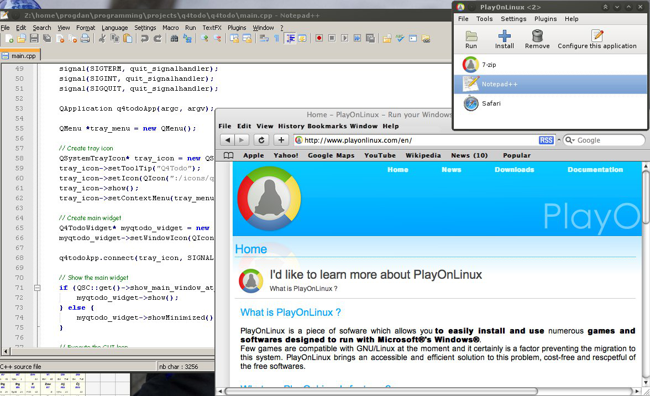Click the Close All documents icon
The height and width of the screenshot is (396, 650).
click(72, 39)
